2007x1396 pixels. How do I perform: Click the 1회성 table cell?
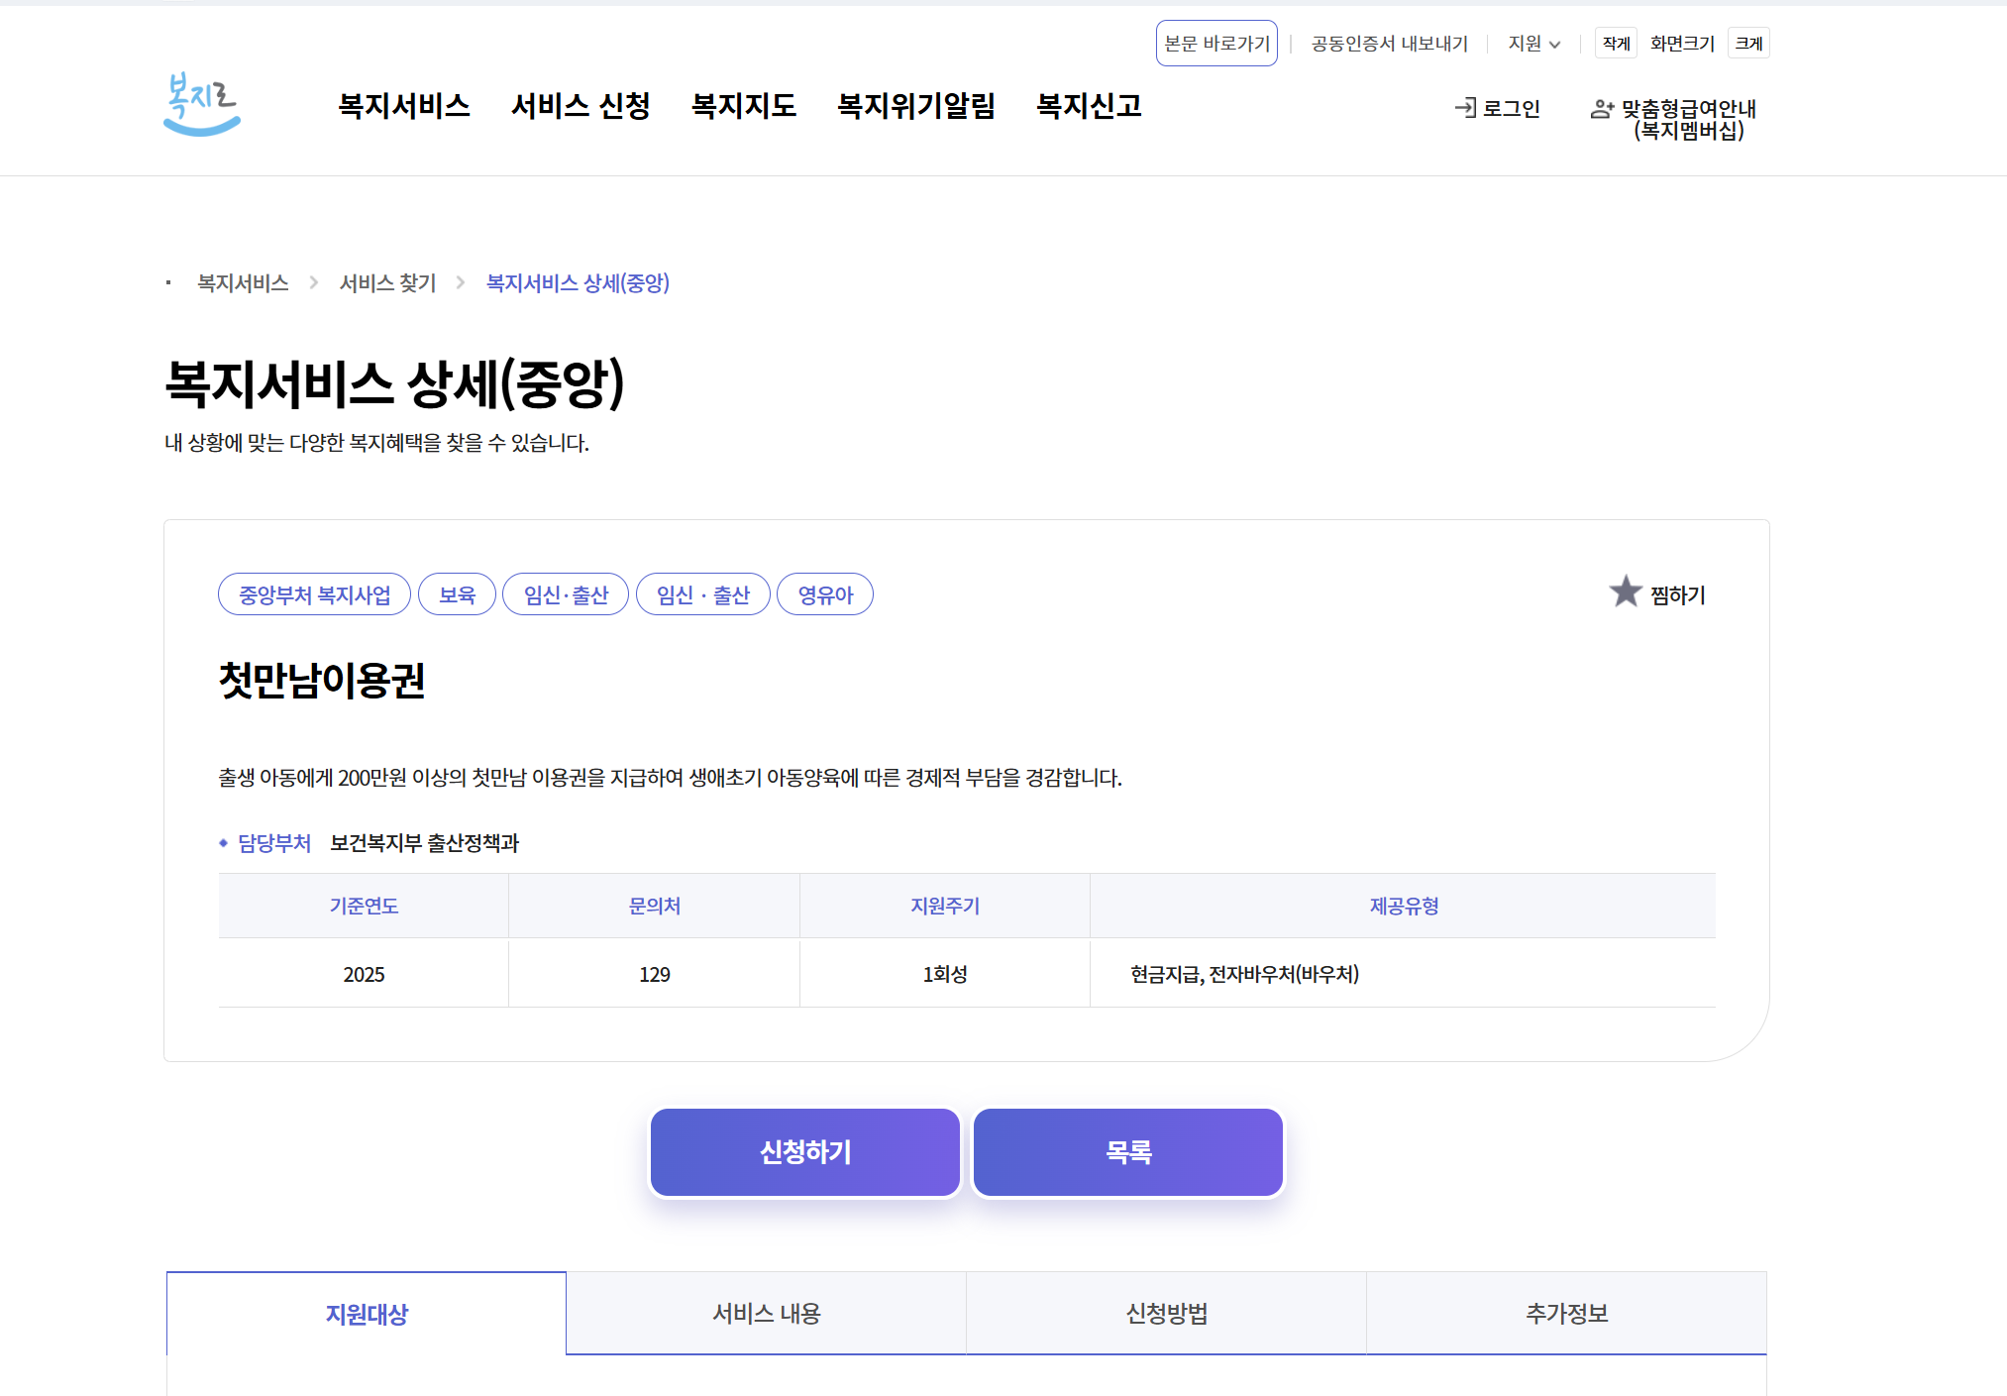tap(945, 974)
